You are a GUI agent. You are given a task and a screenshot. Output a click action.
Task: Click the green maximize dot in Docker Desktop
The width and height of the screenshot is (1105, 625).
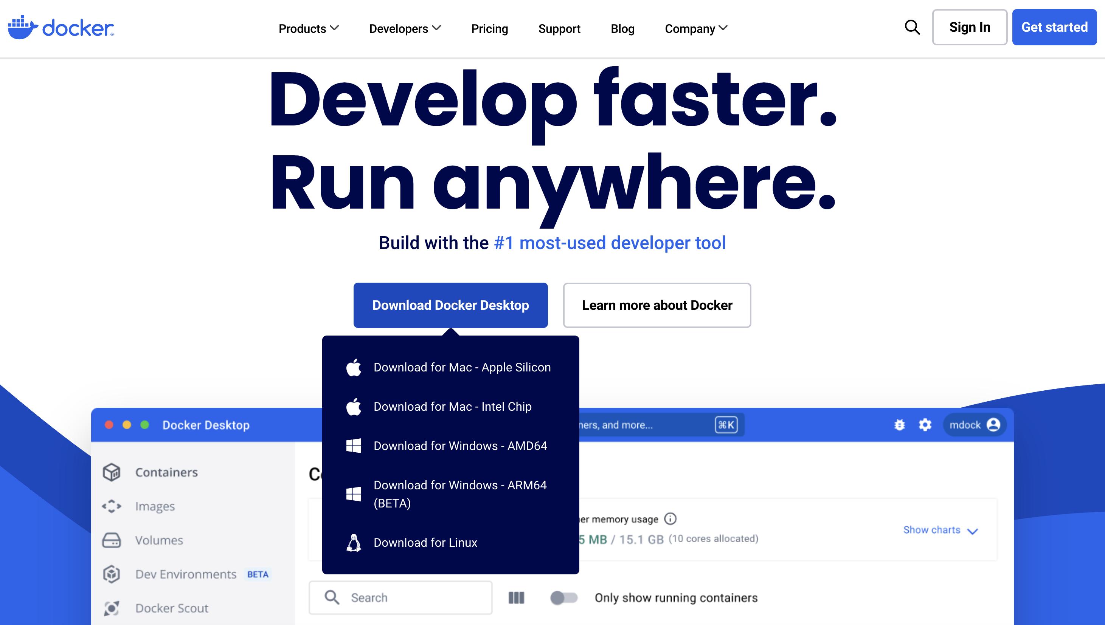[145, 424]
